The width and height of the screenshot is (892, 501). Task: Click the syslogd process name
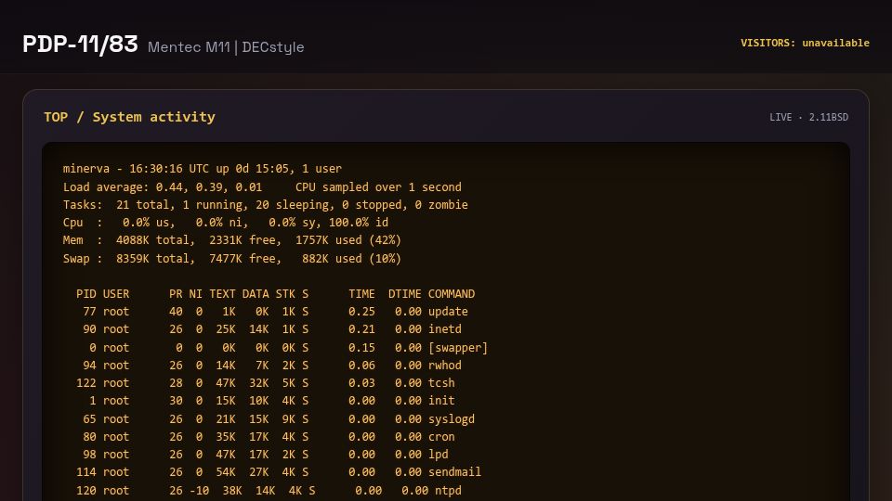click(x=452, y=419)
